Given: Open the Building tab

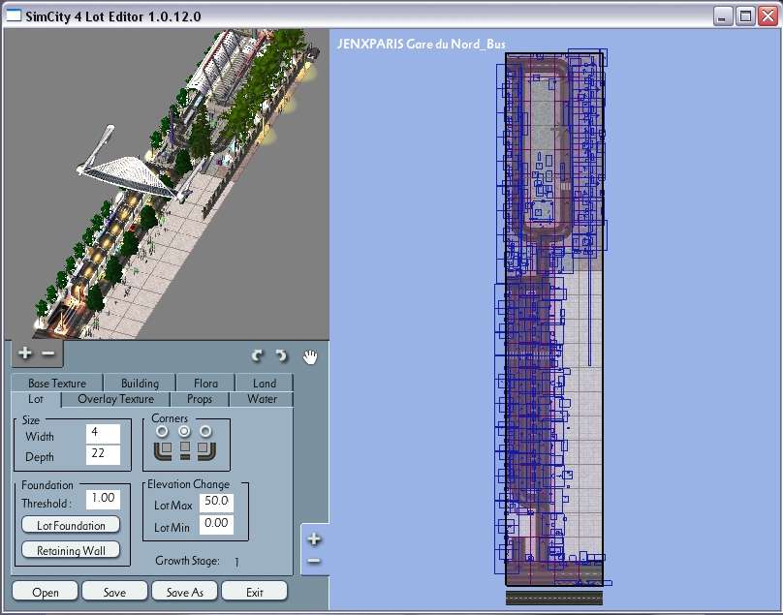Looking at the screenshot, I should point(140,383).
